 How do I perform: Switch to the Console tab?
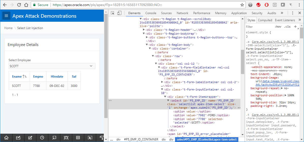click(x=151, y=13)
